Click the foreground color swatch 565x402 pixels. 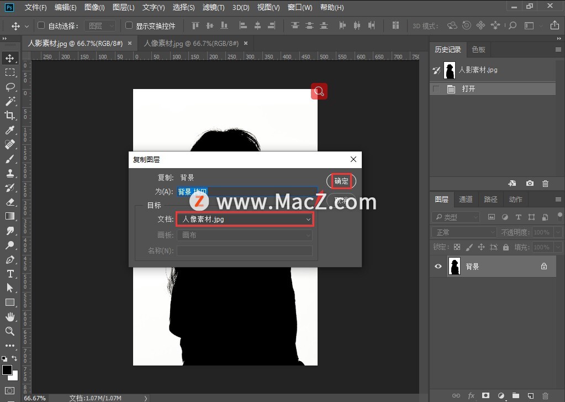click(7, 370)
